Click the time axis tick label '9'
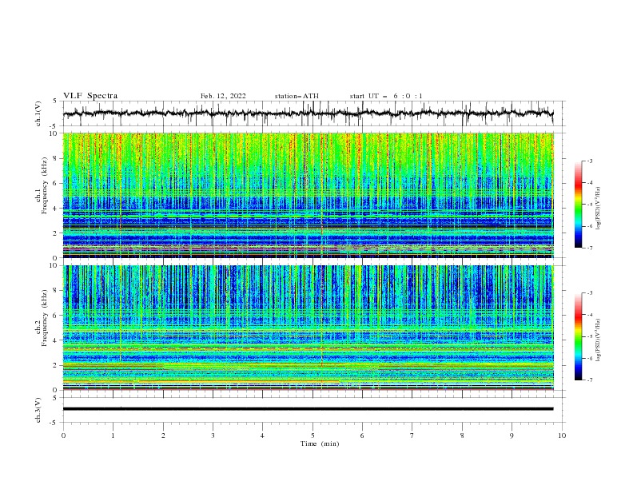 (512, 435)
